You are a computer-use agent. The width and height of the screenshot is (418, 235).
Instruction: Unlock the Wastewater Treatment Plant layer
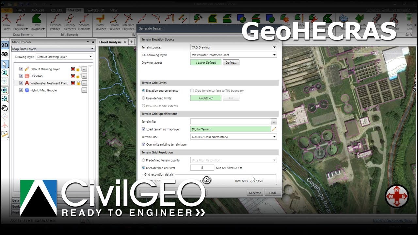coord(78,83)
